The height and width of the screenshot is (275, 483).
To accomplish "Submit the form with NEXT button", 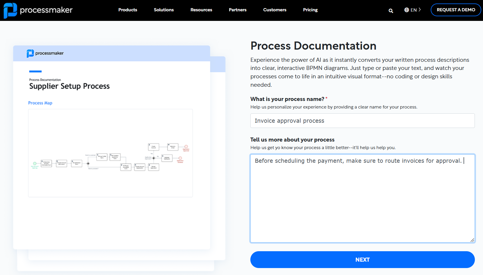I will coord(362,260).
